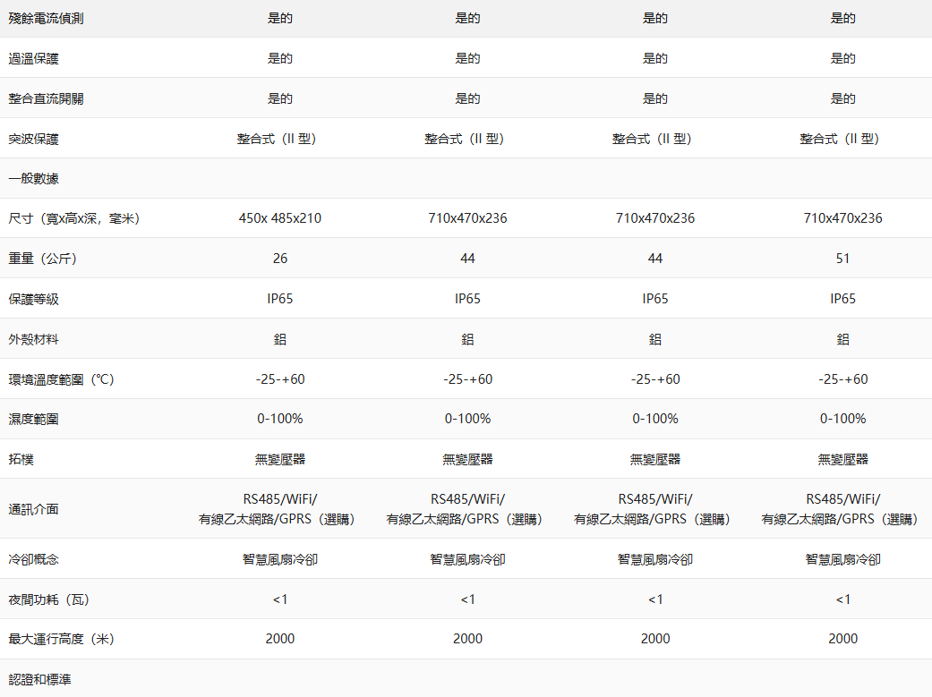Click the weight value 51

[842, 259]
